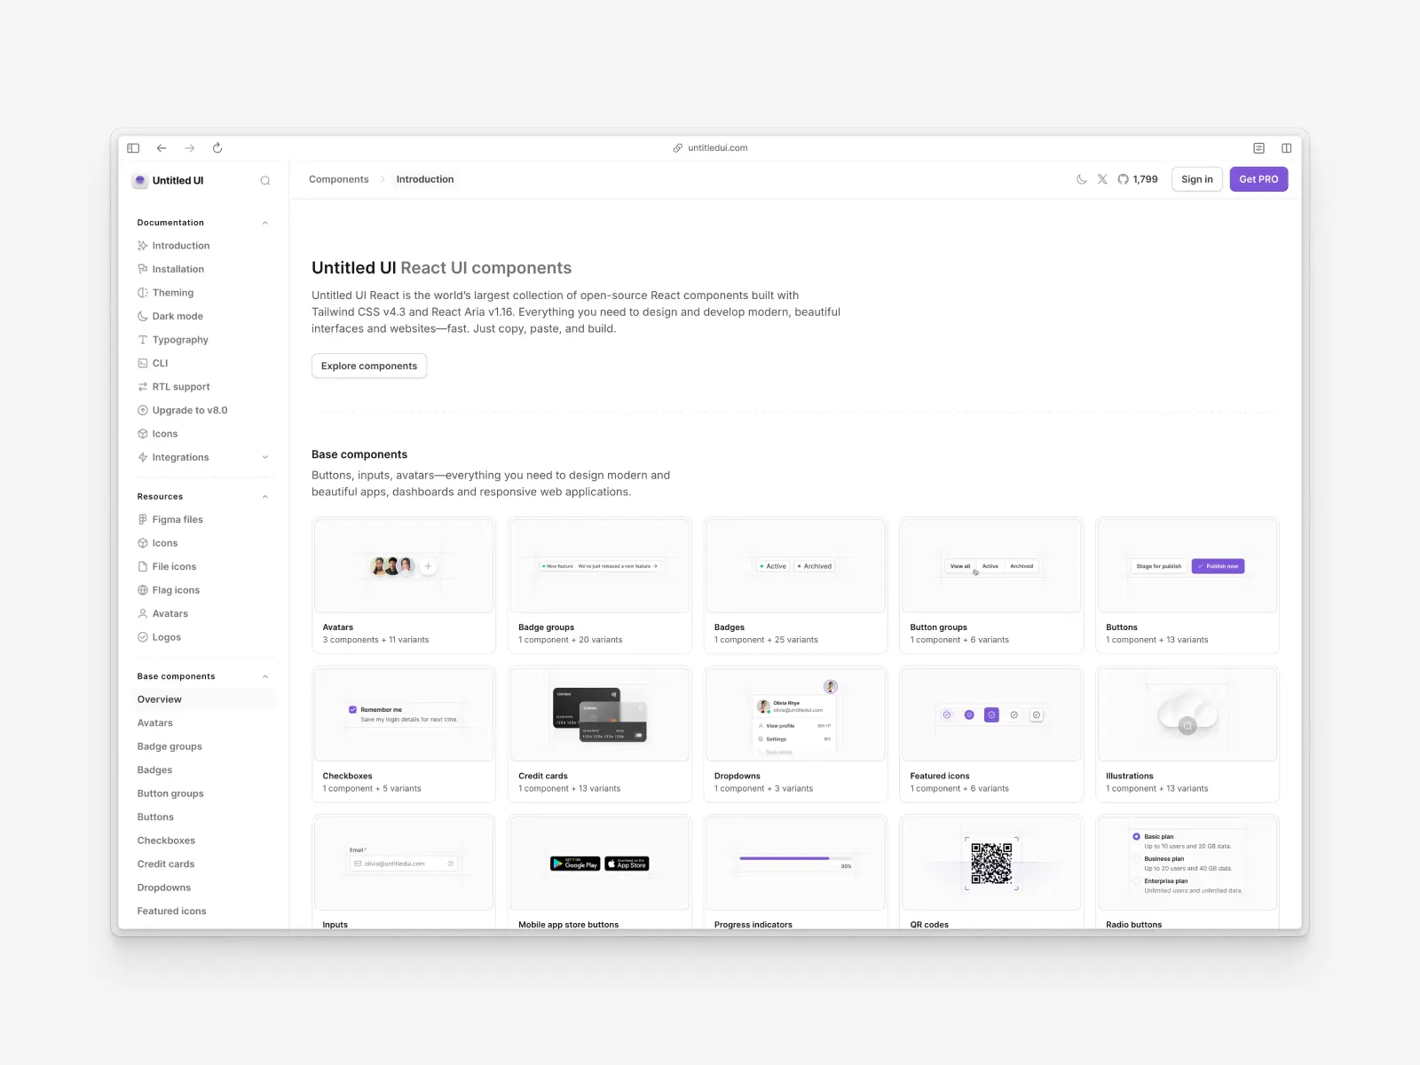The image size is (1420, 1065).
Task: Click the File icons page icon
Action: (143, 566)
